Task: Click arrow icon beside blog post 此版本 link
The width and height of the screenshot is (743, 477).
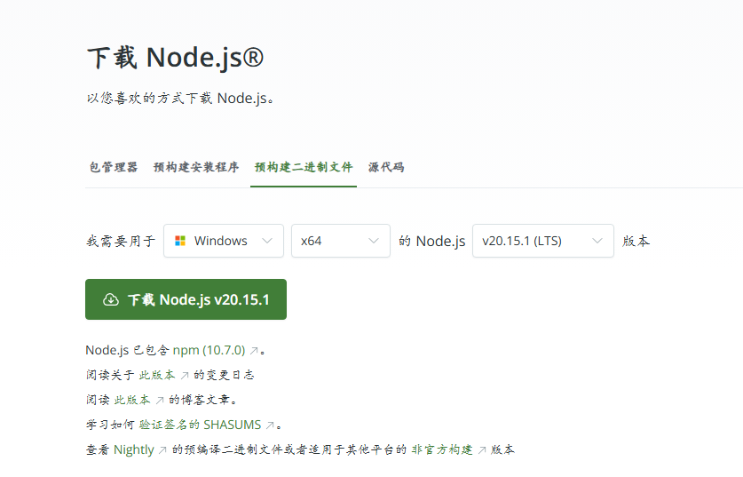Action: (160, 401)
